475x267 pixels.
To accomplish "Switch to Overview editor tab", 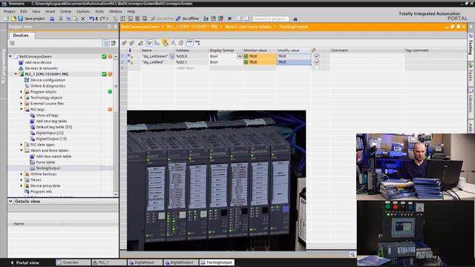I will click(73, 263).
